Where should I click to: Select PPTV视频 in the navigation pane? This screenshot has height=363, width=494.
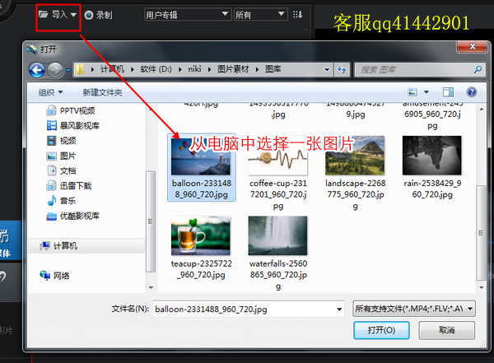[x=71, y=110]
